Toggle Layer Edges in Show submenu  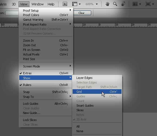(x=97, y=78)
